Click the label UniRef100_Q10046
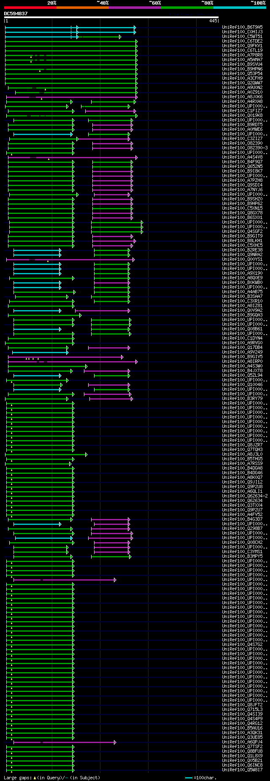270x781 pixels. [242, 384]
